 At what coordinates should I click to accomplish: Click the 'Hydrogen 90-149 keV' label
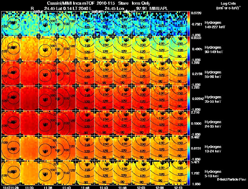[214, 50]
